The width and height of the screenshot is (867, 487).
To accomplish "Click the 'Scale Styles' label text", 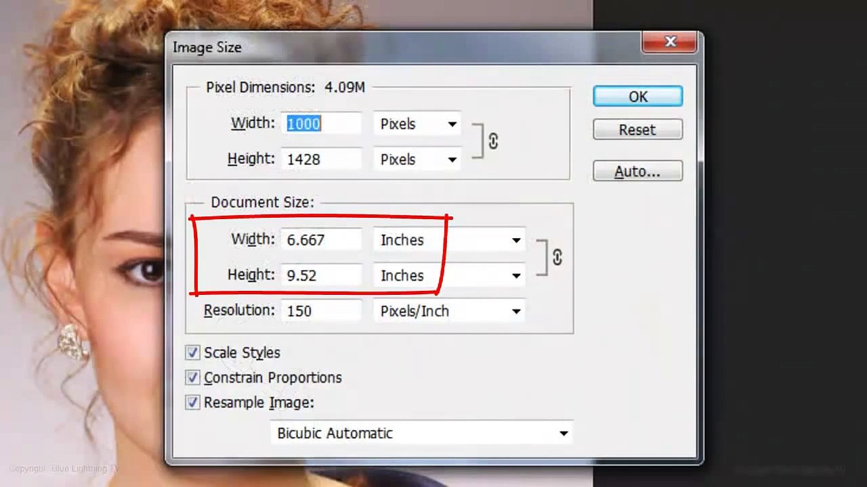I will pyautogui.click(x=242, y=352).
